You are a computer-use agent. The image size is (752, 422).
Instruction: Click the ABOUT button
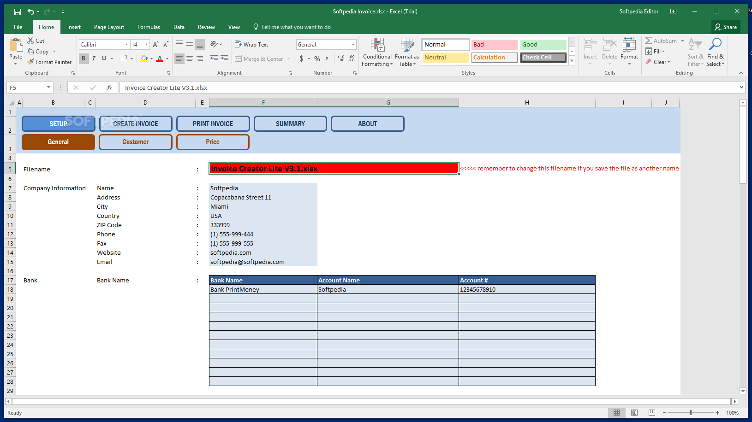pyautogui.click(x=368, y=123)
